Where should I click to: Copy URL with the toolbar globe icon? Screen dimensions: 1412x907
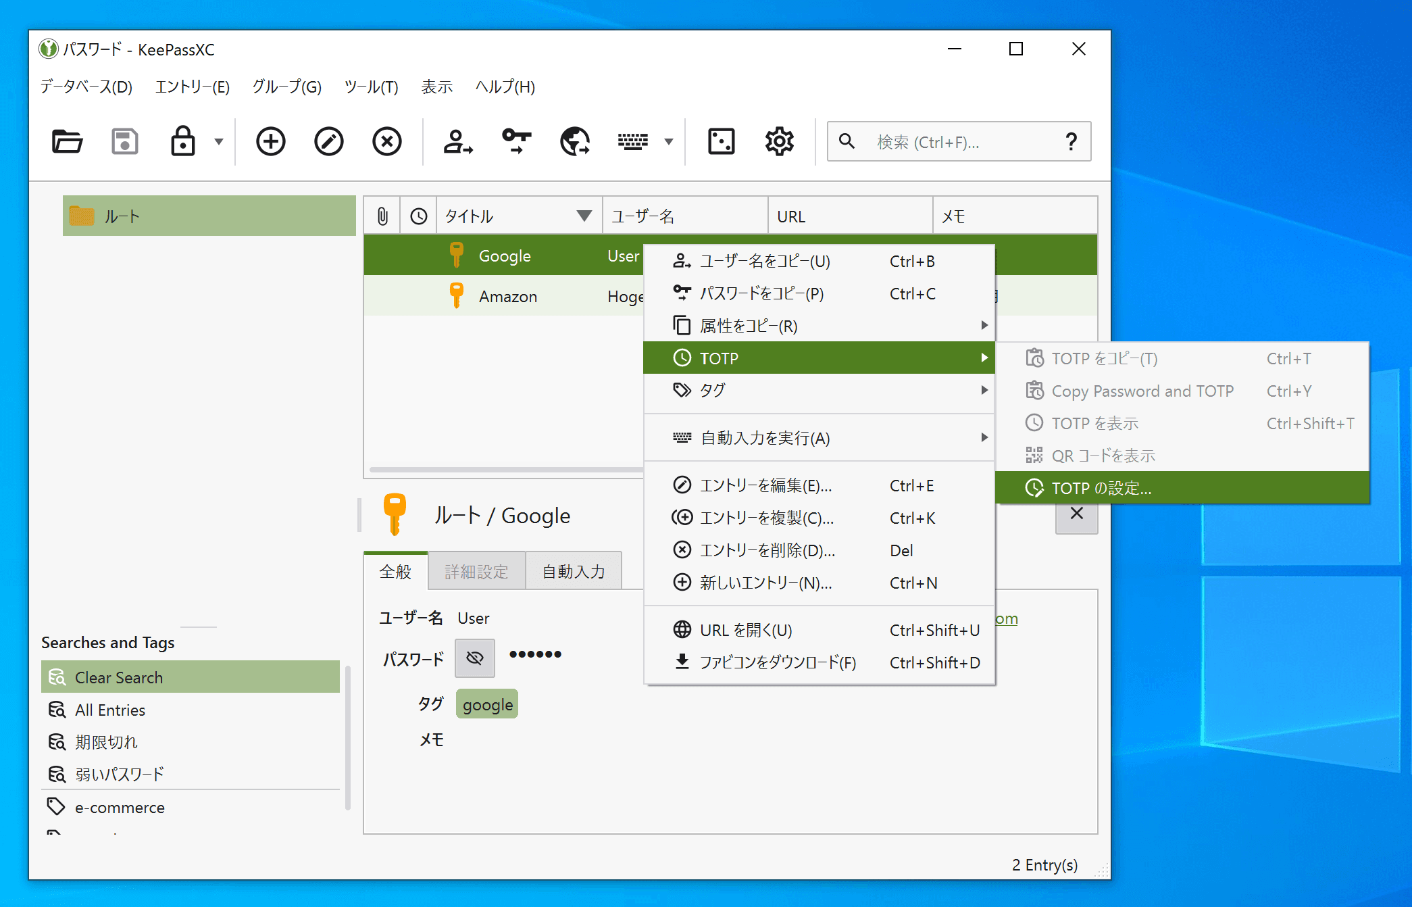pyautogui.click(x=575, y=142)
